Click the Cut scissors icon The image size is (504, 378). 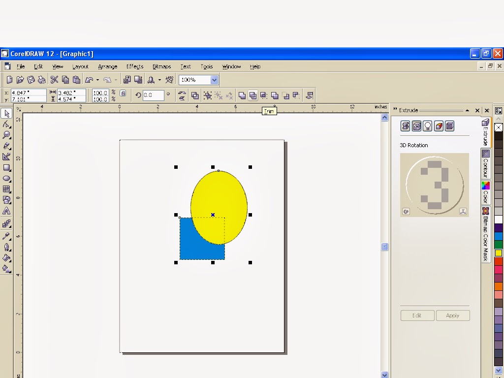tap(54, 80)
